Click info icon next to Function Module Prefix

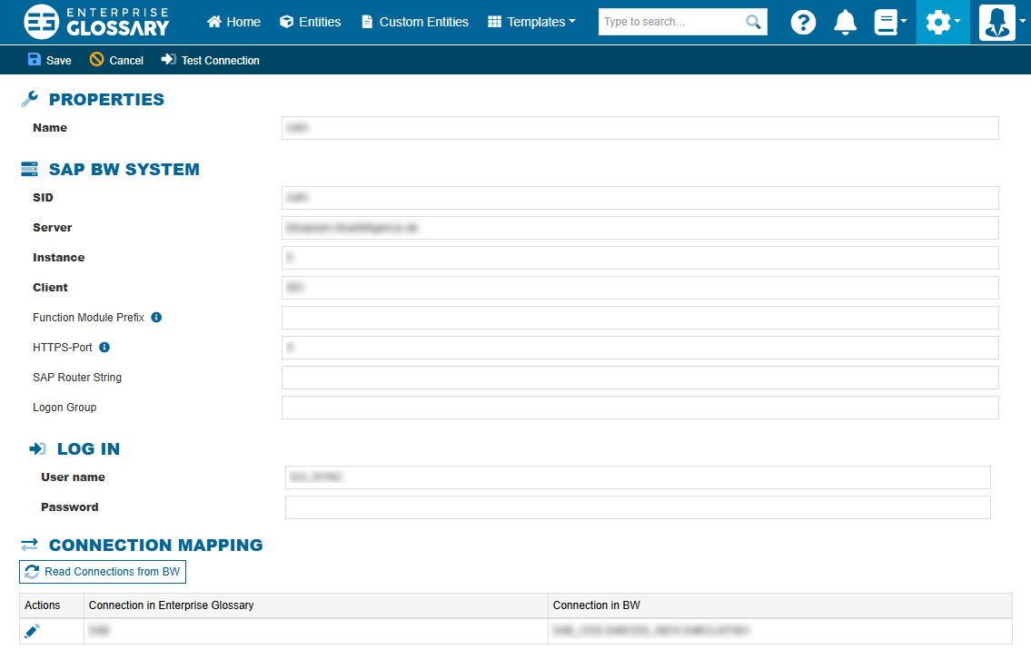click(156, 318)
